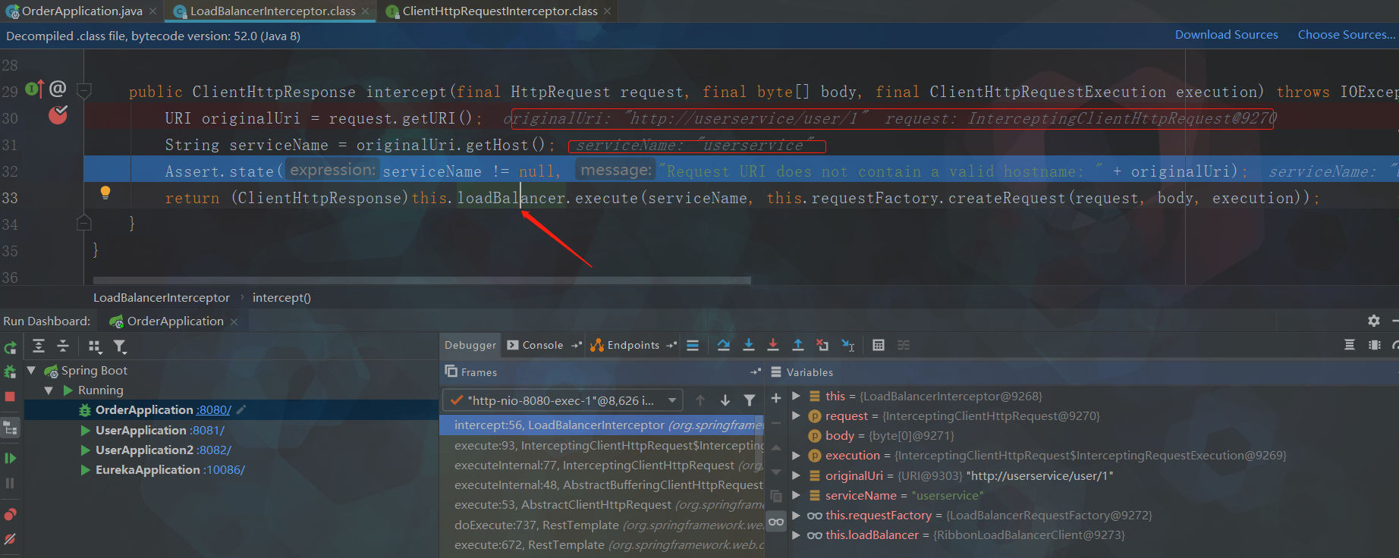Image resolution: width=1399 pixels, height=558 pixels.
Task: Close the OrderApplication Run Dashboard tab
Action: pyautogui.click(x=234, y=321)
